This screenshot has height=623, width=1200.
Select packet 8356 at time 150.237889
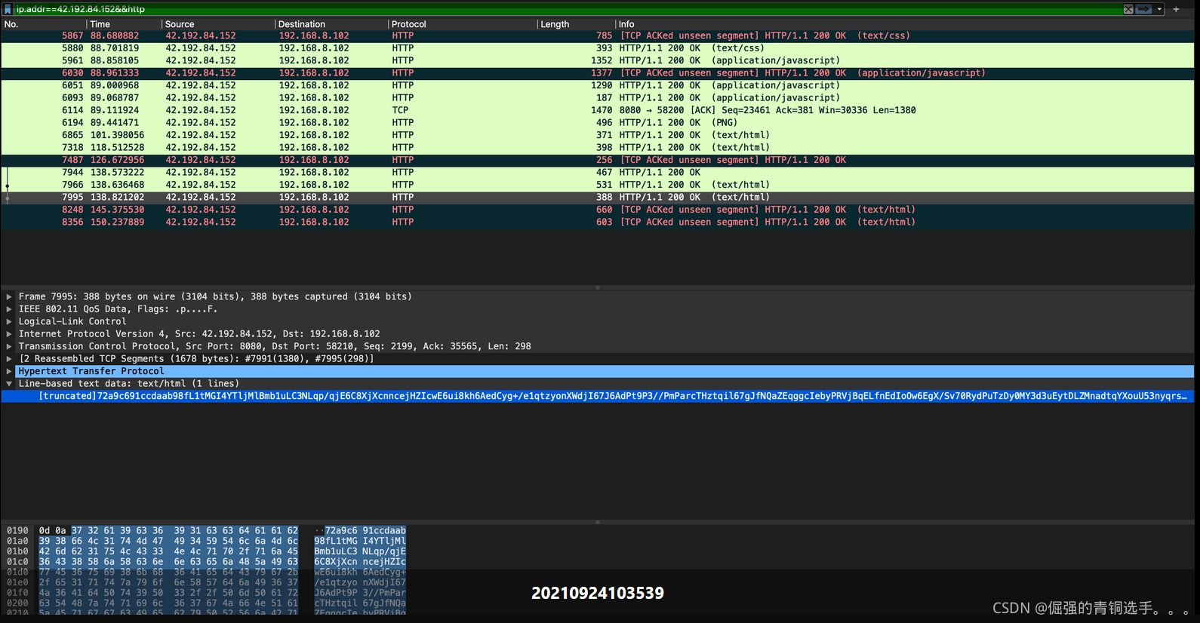tap(598, 222)
